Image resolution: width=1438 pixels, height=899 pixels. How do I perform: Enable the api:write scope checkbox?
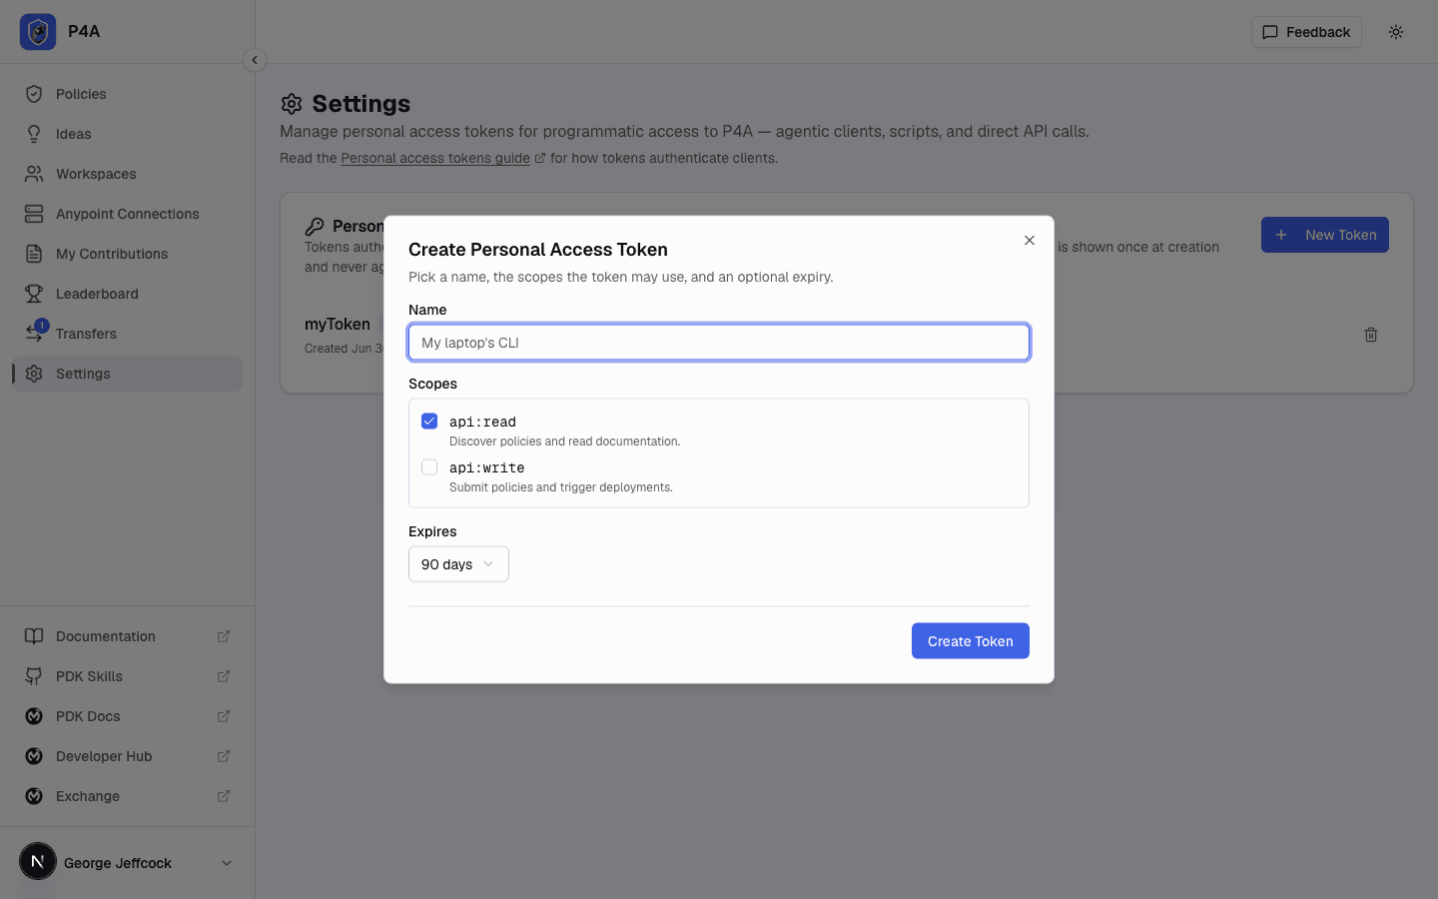point(429,467)
